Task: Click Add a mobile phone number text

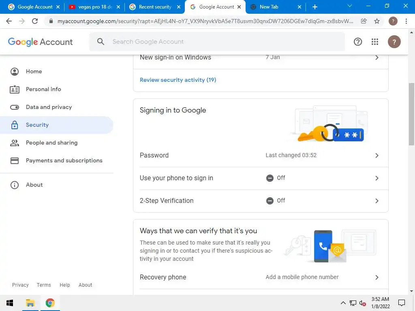Action: (x=302, y=277)
